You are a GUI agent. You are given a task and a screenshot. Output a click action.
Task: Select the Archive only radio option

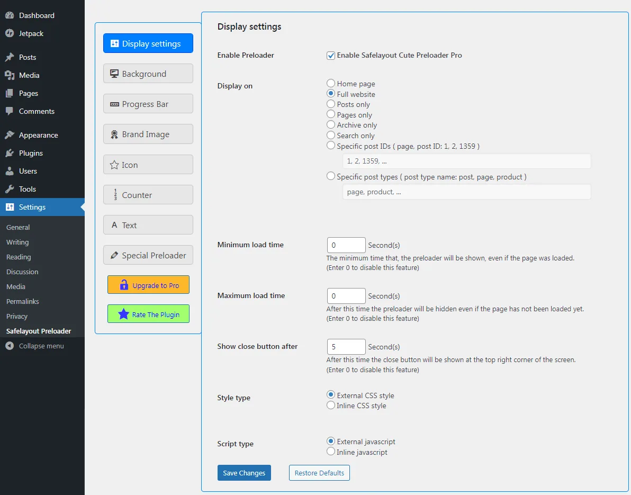click(331, 125)
